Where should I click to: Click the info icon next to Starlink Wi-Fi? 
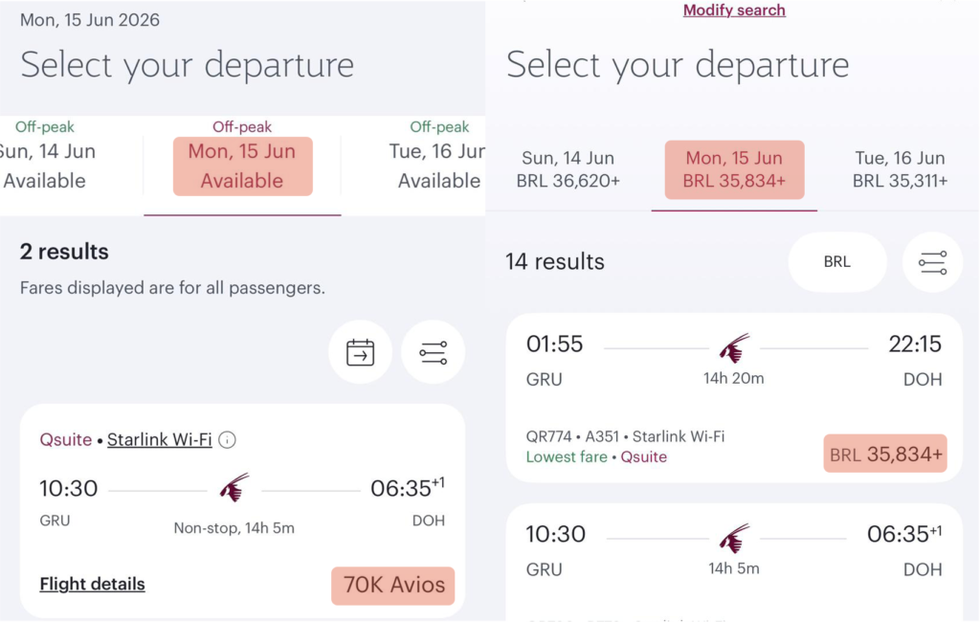click(227, 440)
